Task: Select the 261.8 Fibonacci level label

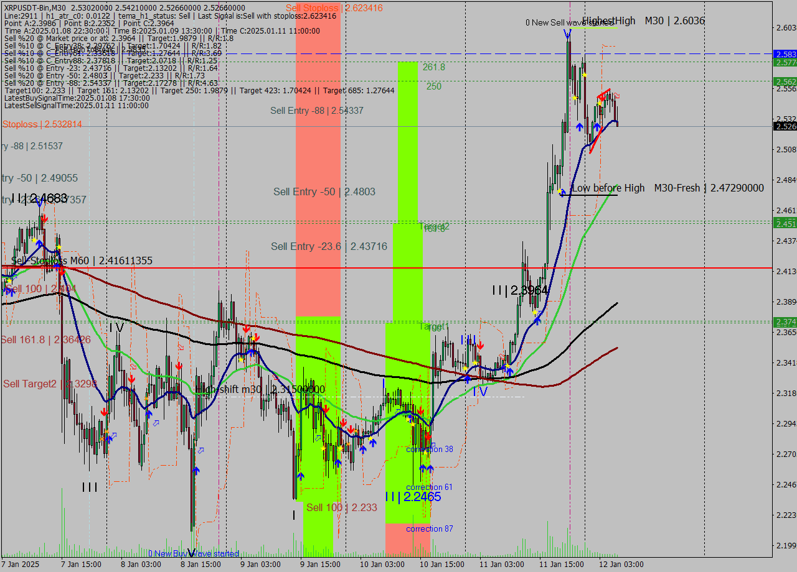Action: [434, 67]
